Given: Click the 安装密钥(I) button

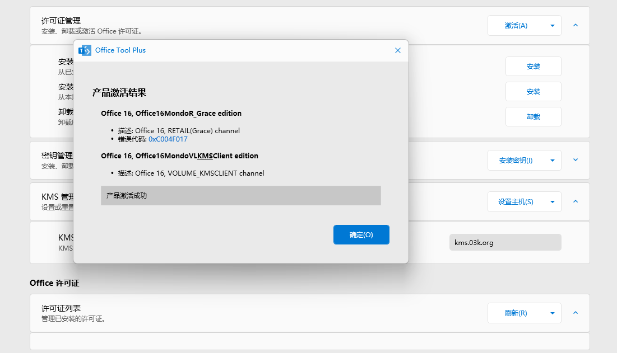Looking at the screenshot, I should (516, 161).
